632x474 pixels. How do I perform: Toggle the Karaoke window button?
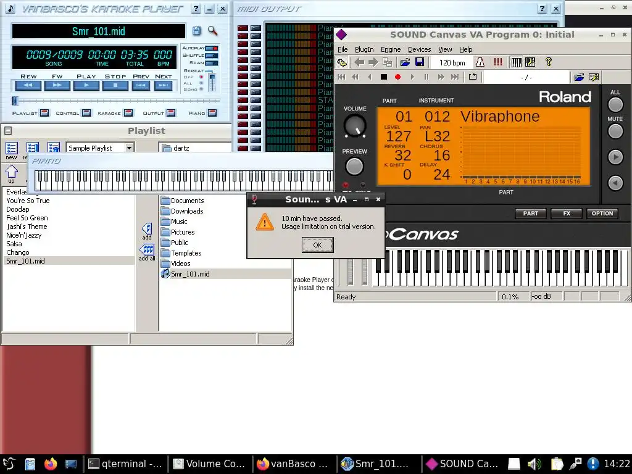(128, 113)
